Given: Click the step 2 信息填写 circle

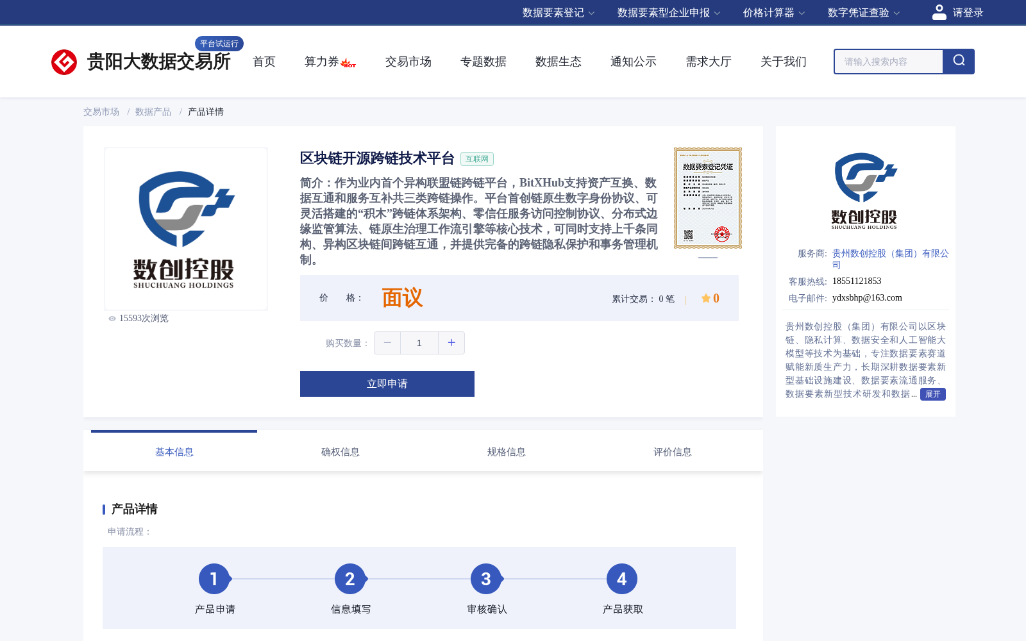Looking at the screenshot, I should pyautogui.click(x=350, y=579).
